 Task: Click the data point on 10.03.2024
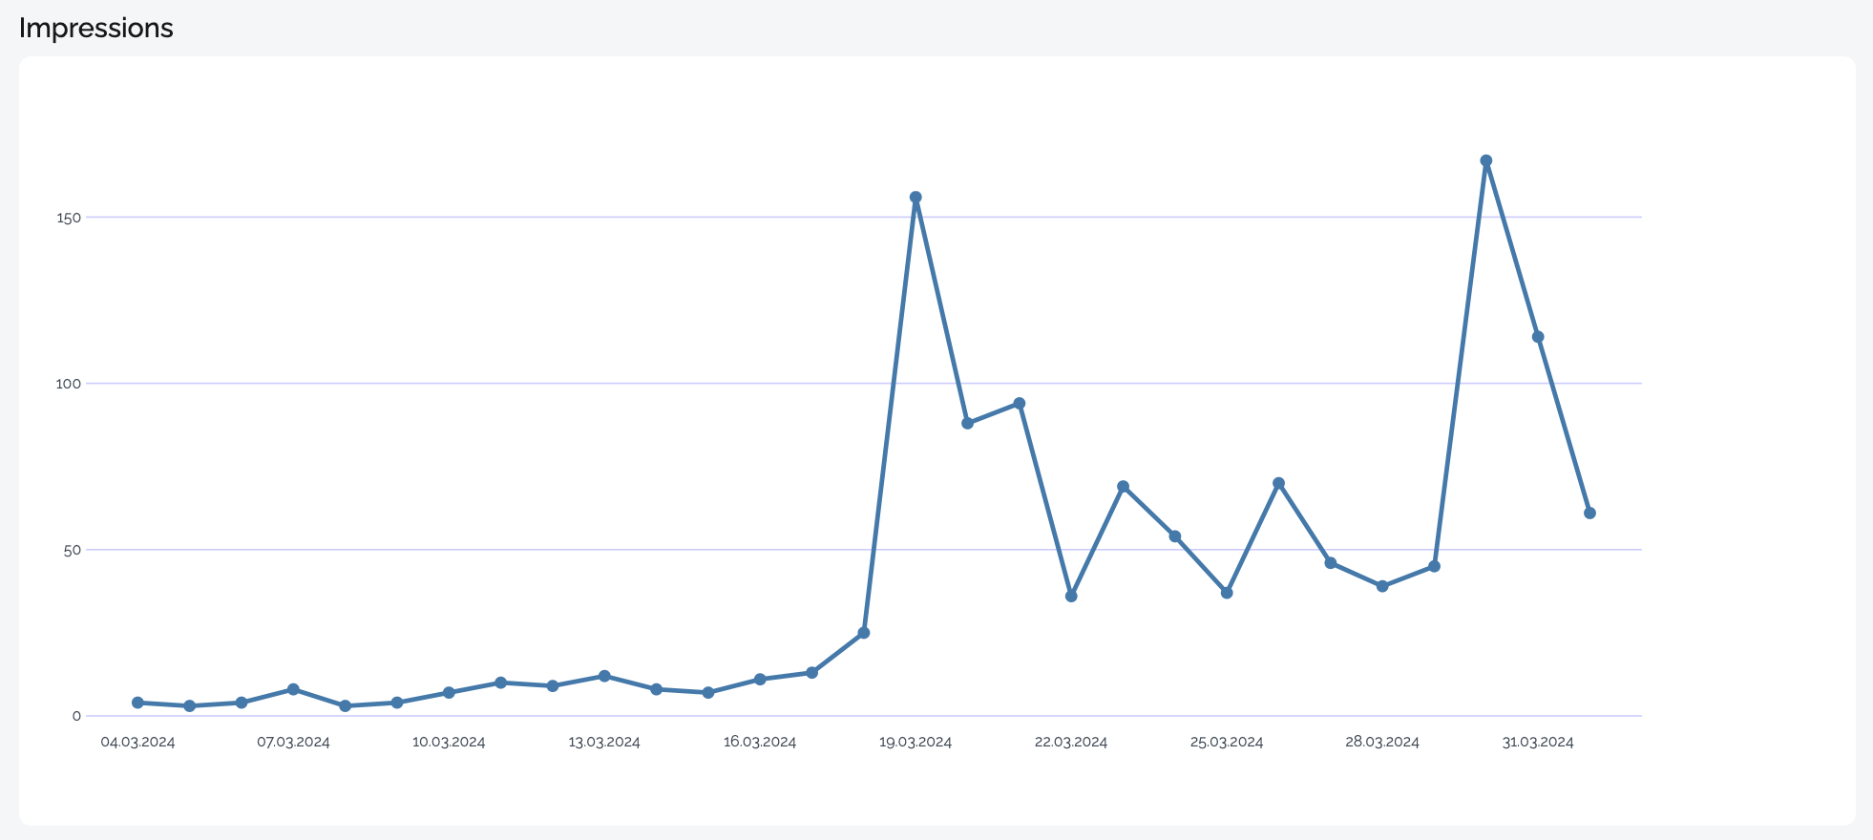pyautogui.click(x=449, y=693)
